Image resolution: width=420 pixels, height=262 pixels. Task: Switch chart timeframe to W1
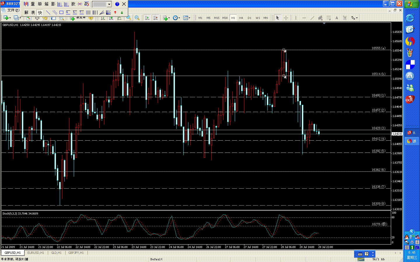[x=258, y=18]
